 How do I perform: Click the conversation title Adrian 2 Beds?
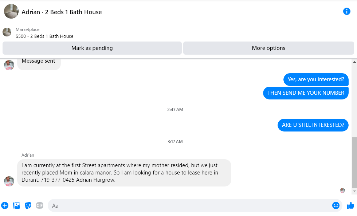62,12
